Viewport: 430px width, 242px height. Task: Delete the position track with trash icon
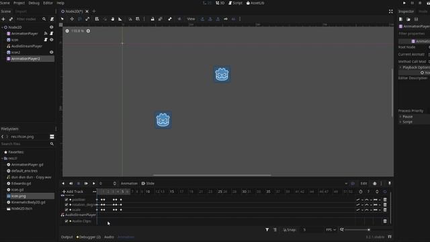point(385,200)
